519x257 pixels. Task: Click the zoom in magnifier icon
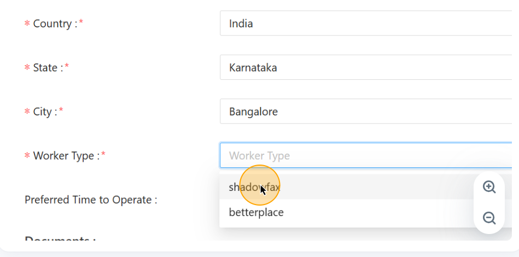(x=489, y=187)
